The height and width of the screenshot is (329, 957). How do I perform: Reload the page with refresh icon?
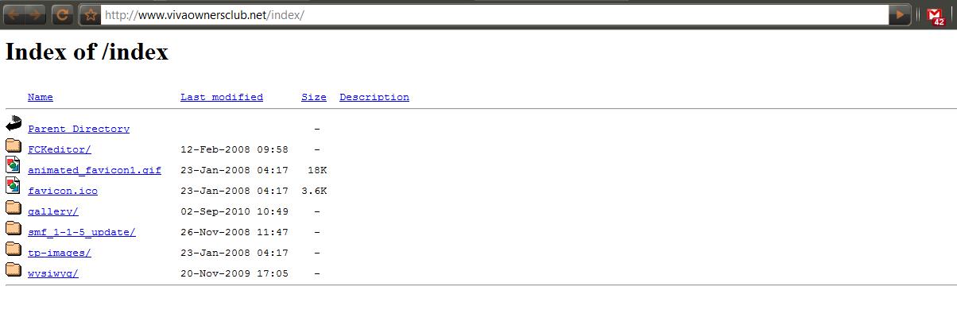(x=63, y=14)
